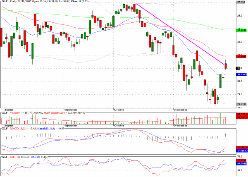The image size is (248, 177).
Task: Click the blue 30.5267 moving average label
Action: (241, 74)
